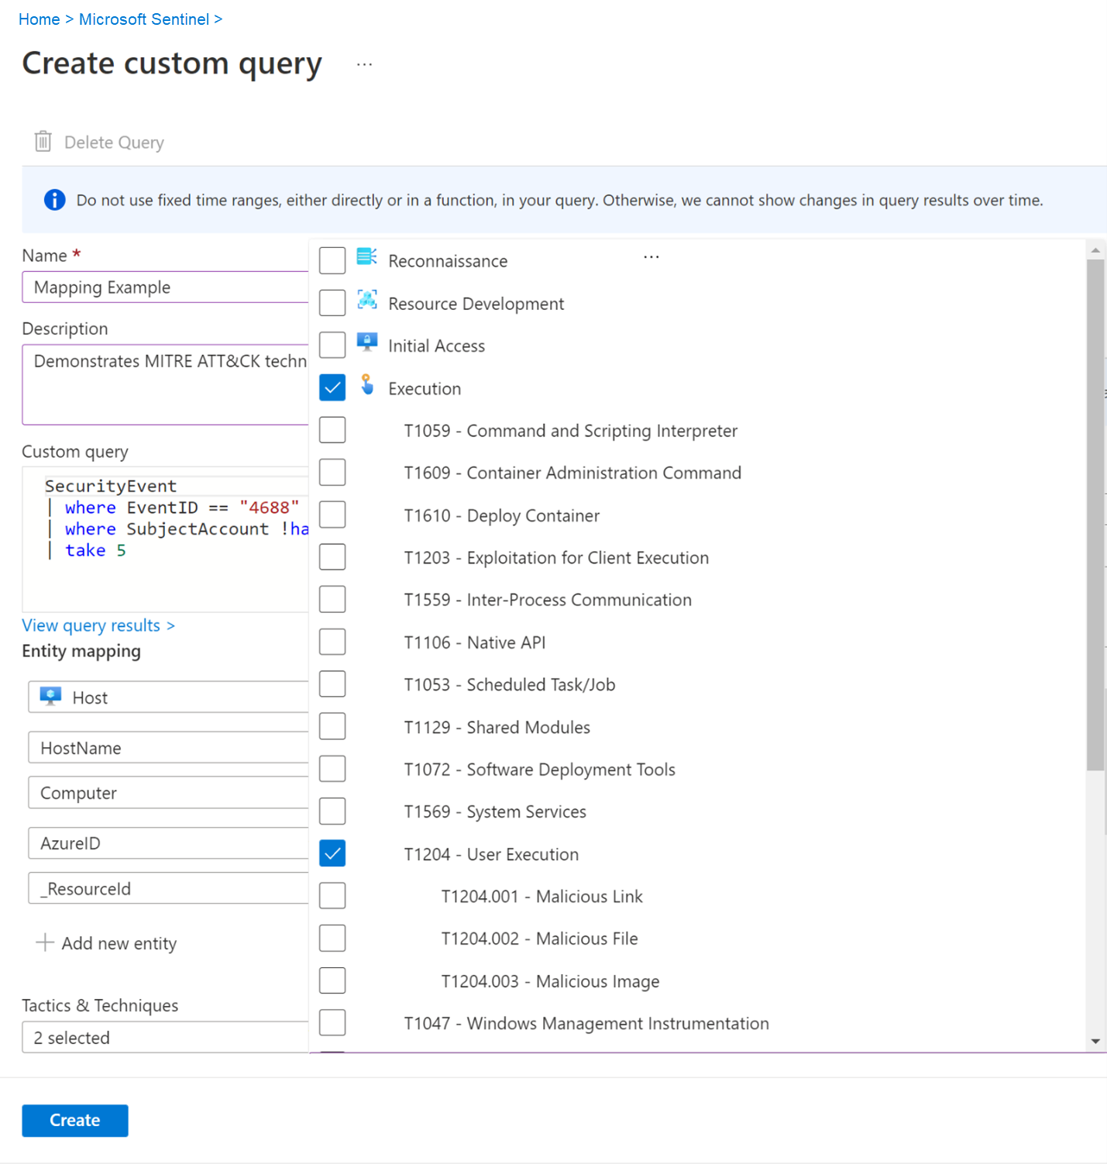Uncheck T1204 User Execution checkbox
Image resolution: width=1107 pixels, height=1164 pixels.
pyautogui.click(x=332, y=853)
